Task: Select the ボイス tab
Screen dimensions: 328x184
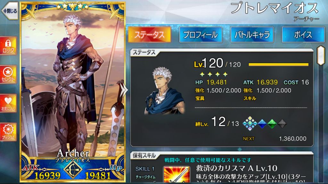Action: click(x=303, y=34)
